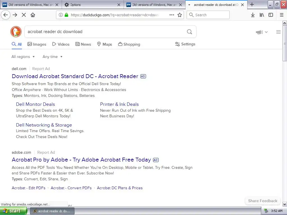Click the dell.com domain text

click(x=19, y=69)
